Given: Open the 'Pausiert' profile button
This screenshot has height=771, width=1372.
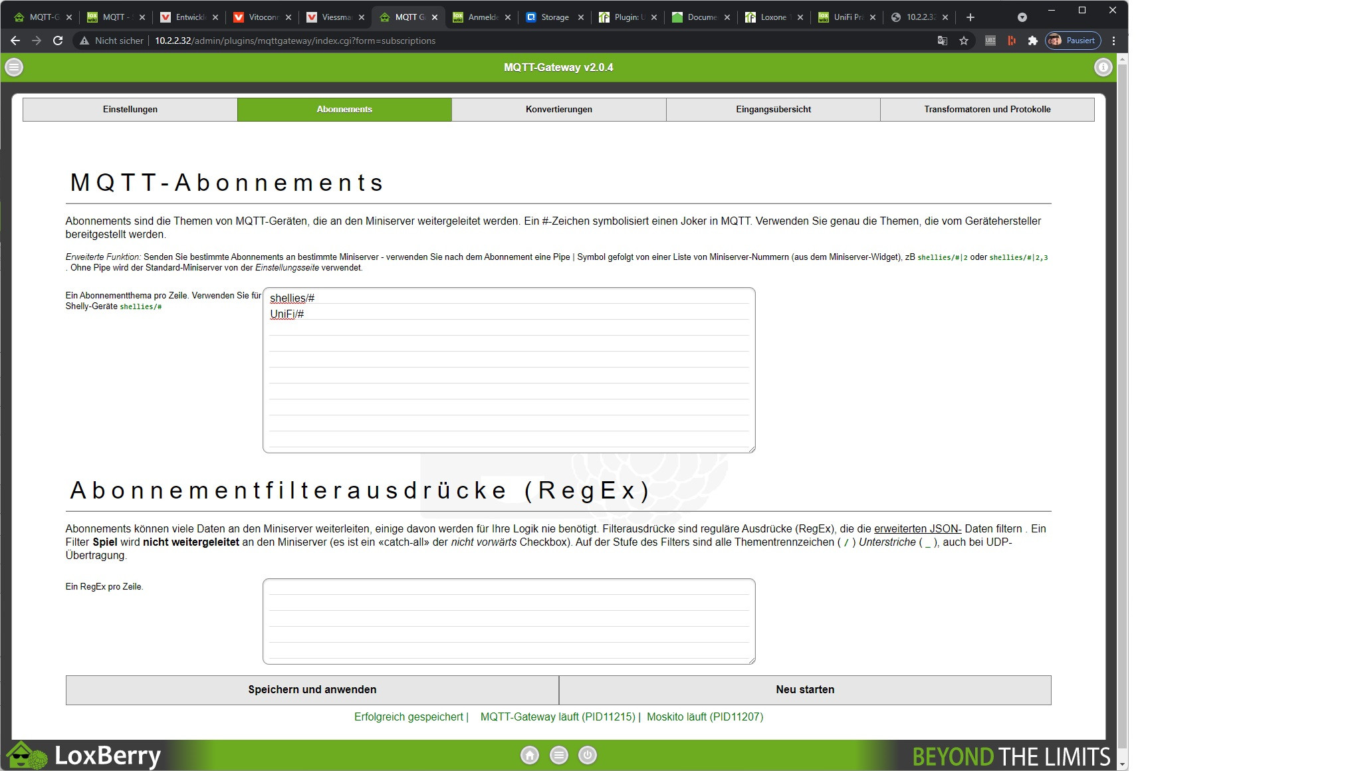Looking at the screenshot, I should point(1073,41).
